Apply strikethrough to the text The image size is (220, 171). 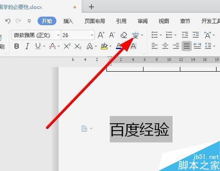(x=52, y=46)
